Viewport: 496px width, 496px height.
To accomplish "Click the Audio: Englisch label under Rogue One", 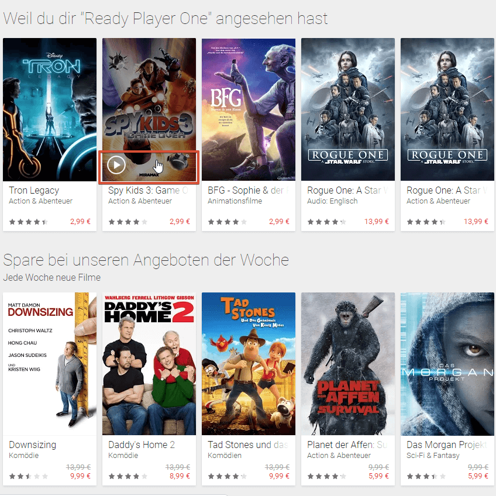I will click(x=332, y=201).
